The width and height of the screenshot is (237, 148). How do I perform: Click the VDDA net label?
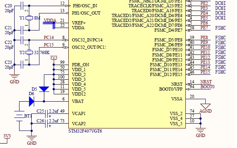click(50, 20)
